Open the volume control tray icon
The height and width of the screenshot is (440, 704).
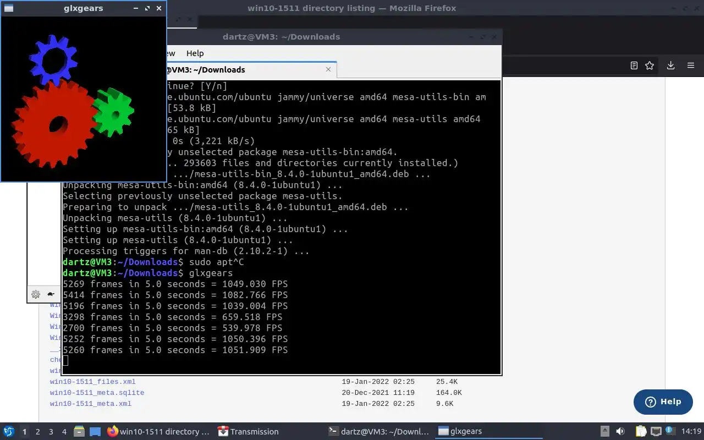(x=620, y=432)
